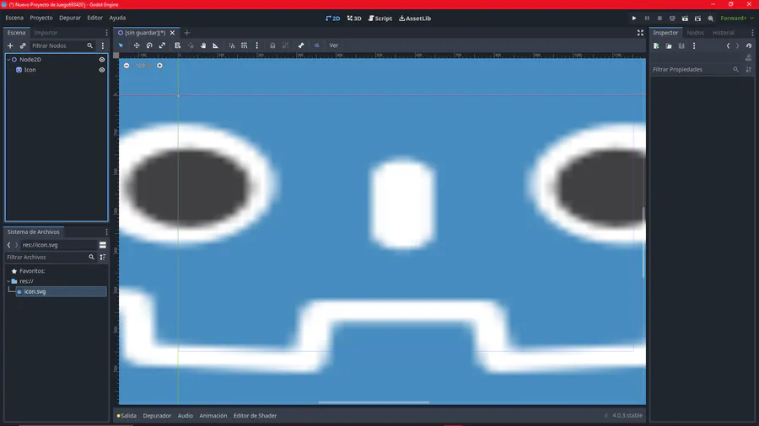
Task: Activate the Ruler mode tool
Action: (216, 45)
